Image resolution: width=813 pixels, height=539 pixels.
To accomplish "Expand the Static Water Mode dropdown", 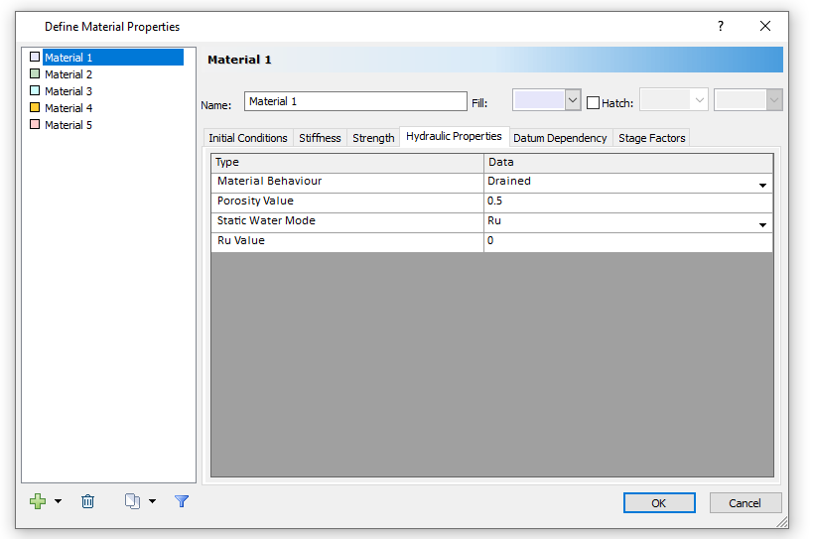I will [x=762, y=224].
